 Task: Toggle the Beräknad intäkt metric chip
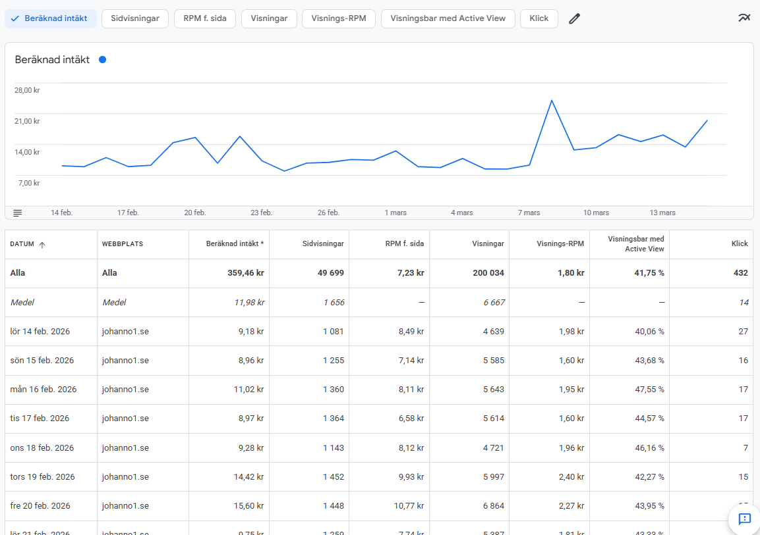coord(51,18)
